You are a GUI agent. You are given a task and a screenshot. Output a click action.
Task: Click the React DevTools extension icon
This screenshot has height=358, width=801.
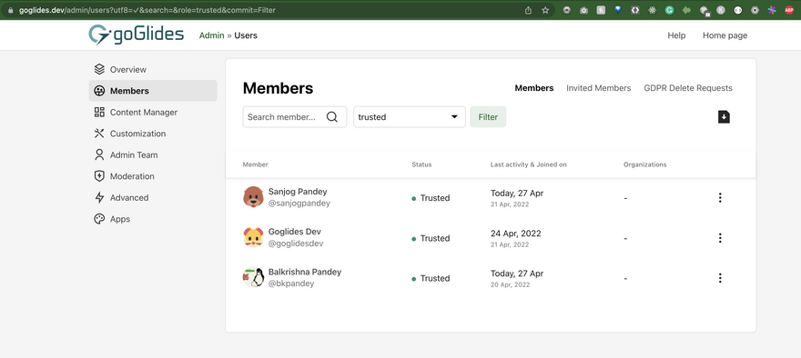652,10
